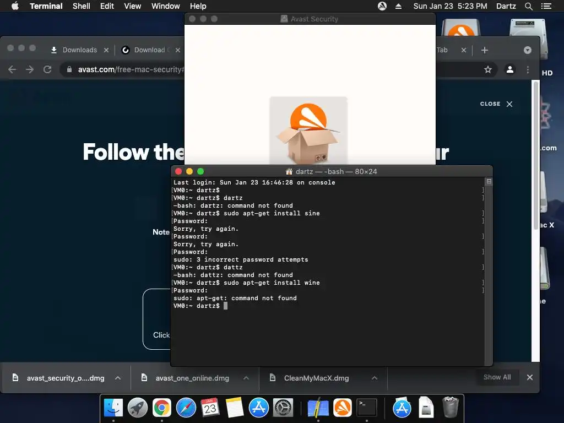Open Safari compass icon in dock
564x423 pixels.
click(186, 408)
